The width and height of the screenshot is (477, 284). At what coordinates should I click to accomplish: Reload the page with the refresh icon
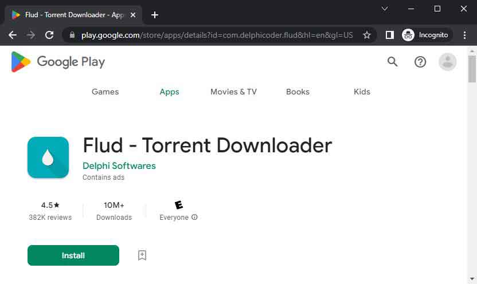tap(49, 35)
